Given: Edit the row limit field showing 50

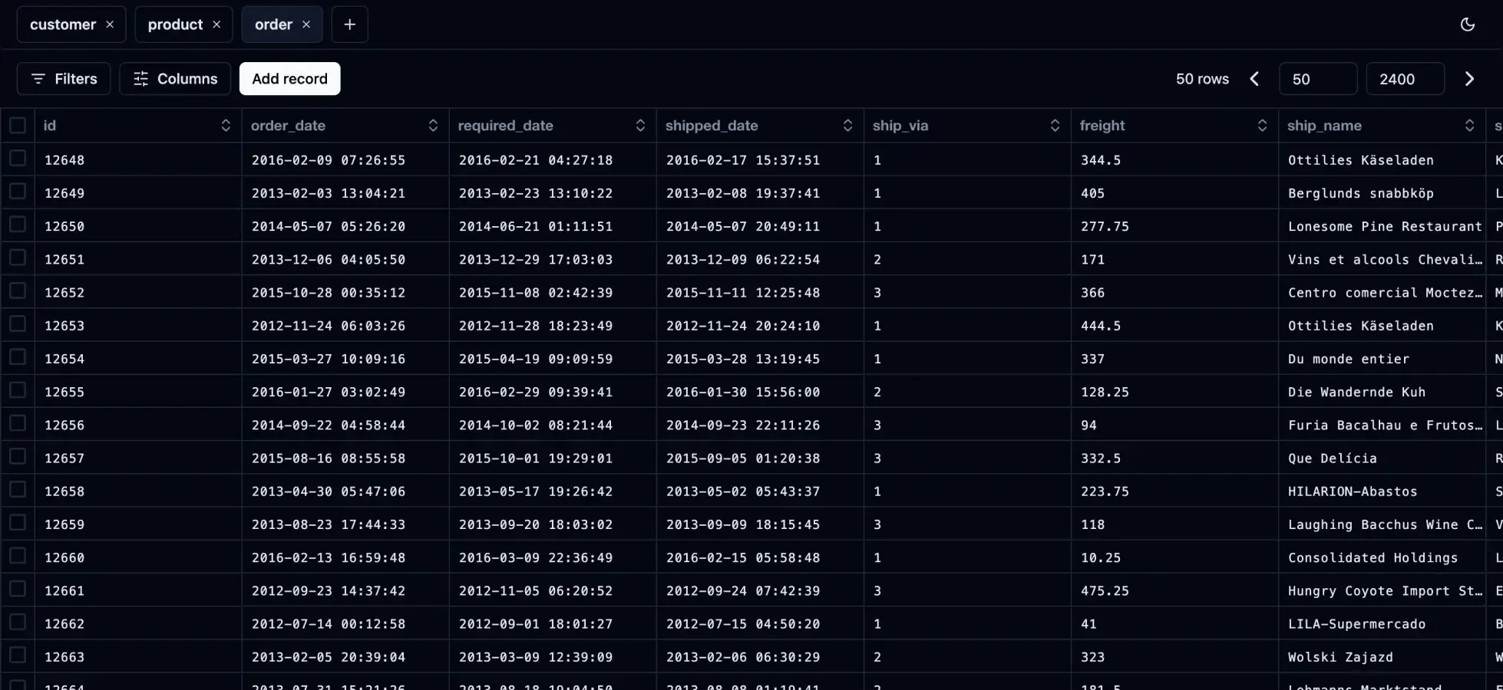Looking at the screenshot, I should [1317, 79].
